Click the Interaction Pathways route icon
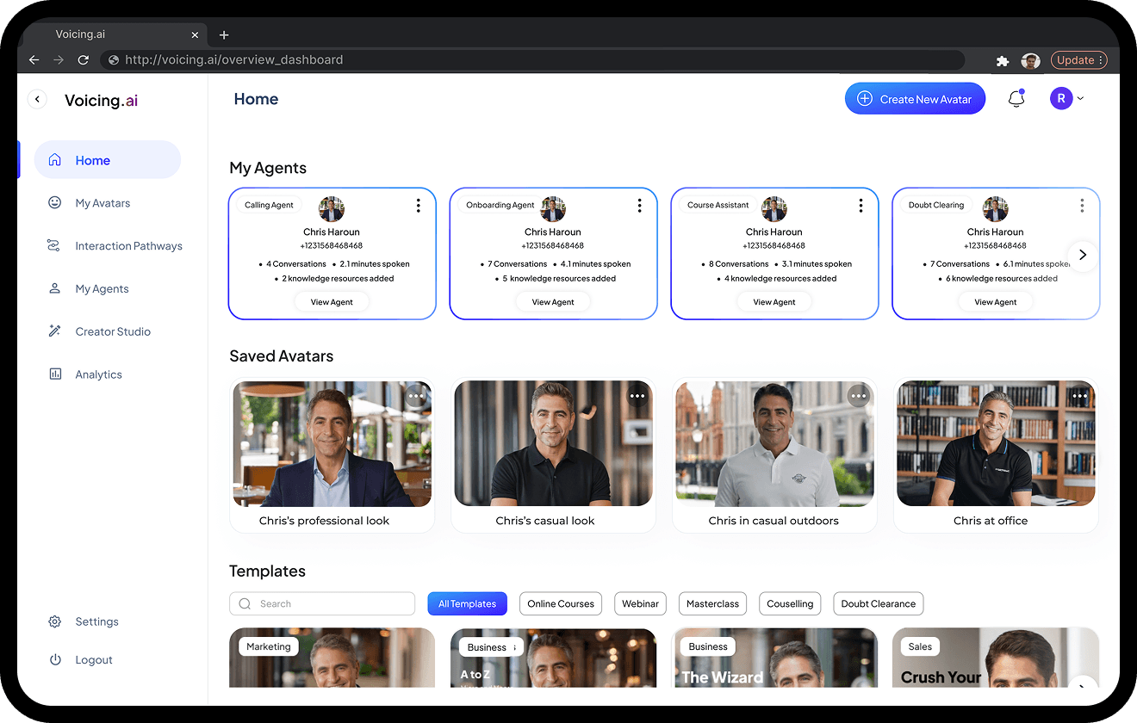The width and height of the screenshot is (1137, 723). pos(53,246)
